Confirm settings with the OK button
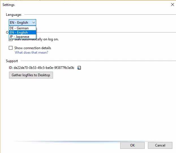This screenshot has height=153, width=176. coord(132,145)
